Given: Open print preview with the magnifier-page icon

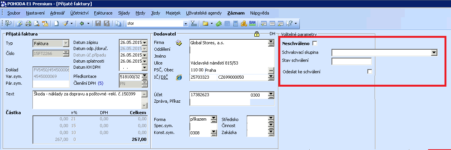Looking at the screenshot, I should point(37,24).
